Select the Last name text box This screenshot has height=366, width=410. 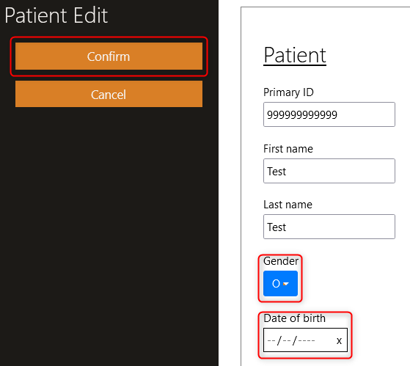coord(329,227)
